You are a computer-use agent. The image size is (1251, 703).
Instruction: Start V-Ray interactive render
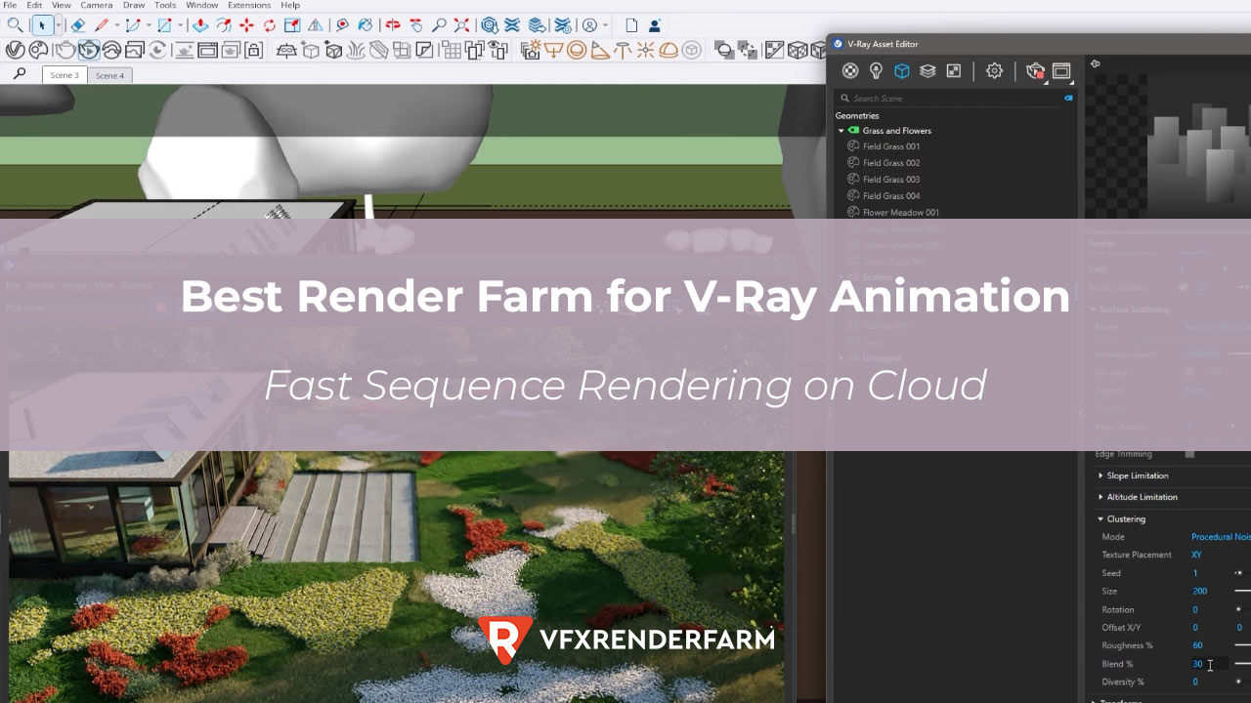(x=88, y=50)
